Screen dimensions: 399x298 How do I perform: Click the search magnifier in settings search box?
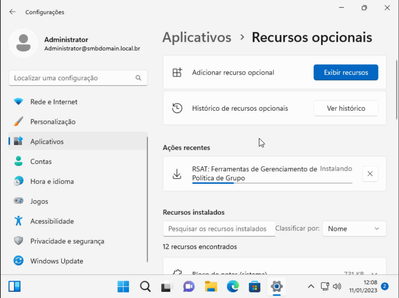tap(138, 78)
